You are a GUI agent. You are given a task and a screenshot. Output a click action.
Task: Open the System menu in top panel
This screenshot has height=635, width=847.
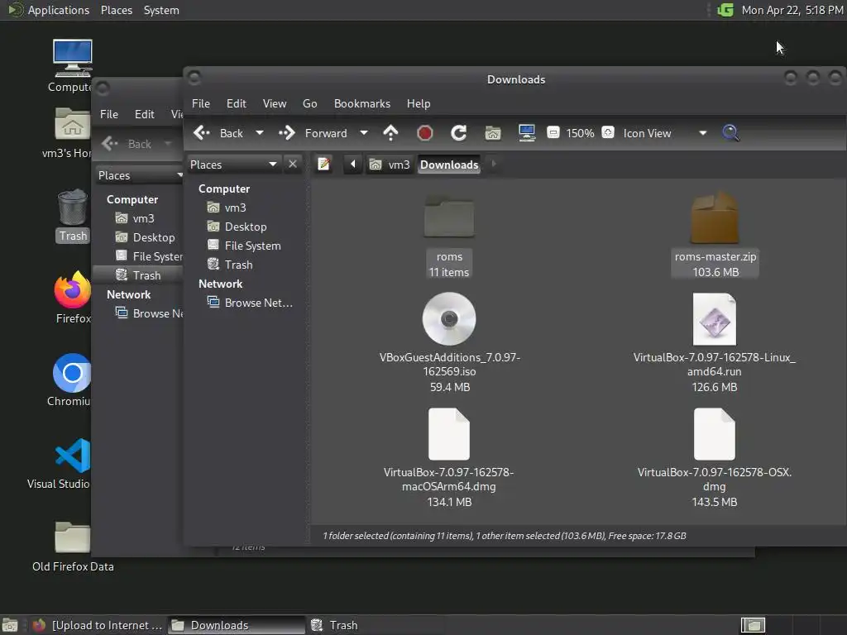(161, 10)
